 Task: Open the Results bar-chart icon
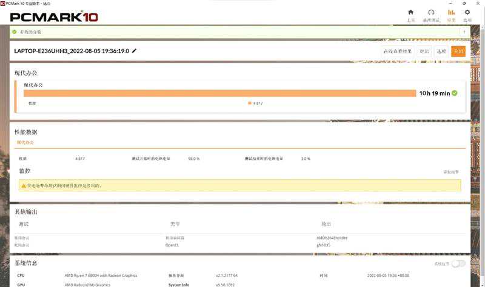click(x=451, y=13)
